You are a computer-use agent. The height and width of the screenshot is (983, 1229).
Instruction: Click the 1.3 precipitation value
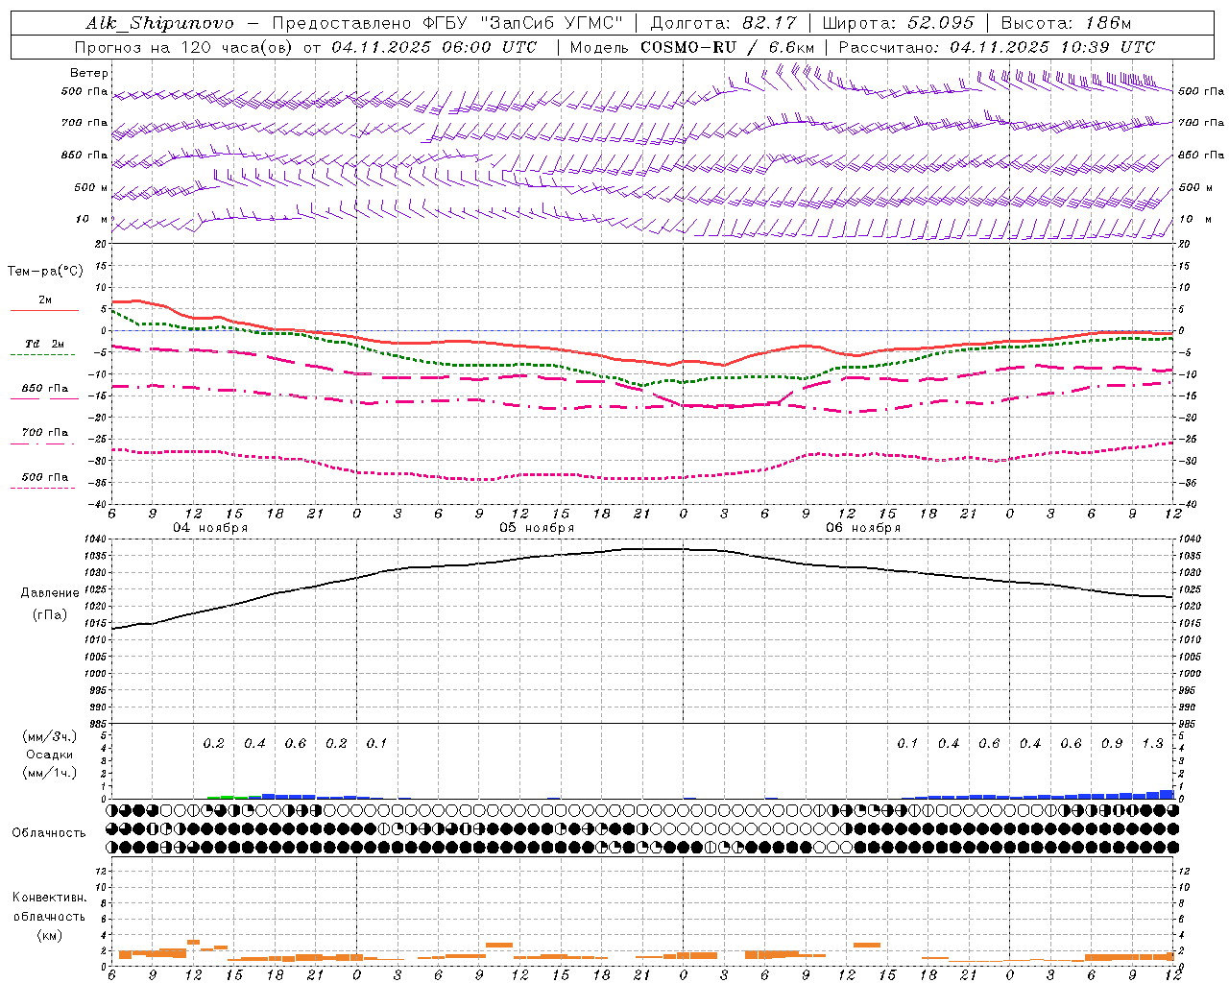click(1153, 744)
